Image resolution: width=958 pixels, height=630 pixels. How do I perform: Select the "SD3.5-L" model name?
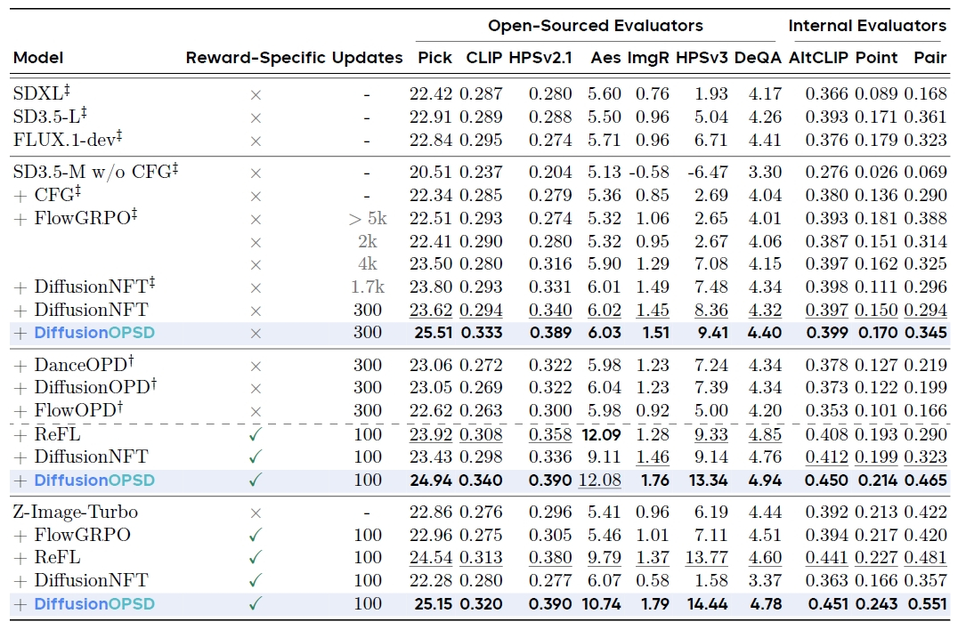pos(50,116)
